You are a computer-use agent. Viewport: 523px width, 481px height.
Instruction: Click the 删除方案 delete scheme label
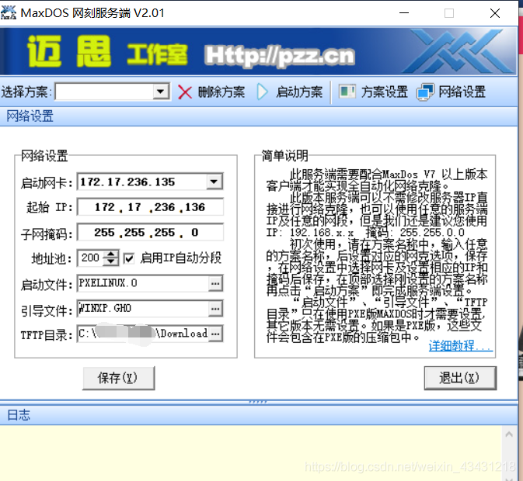point(221,92)
